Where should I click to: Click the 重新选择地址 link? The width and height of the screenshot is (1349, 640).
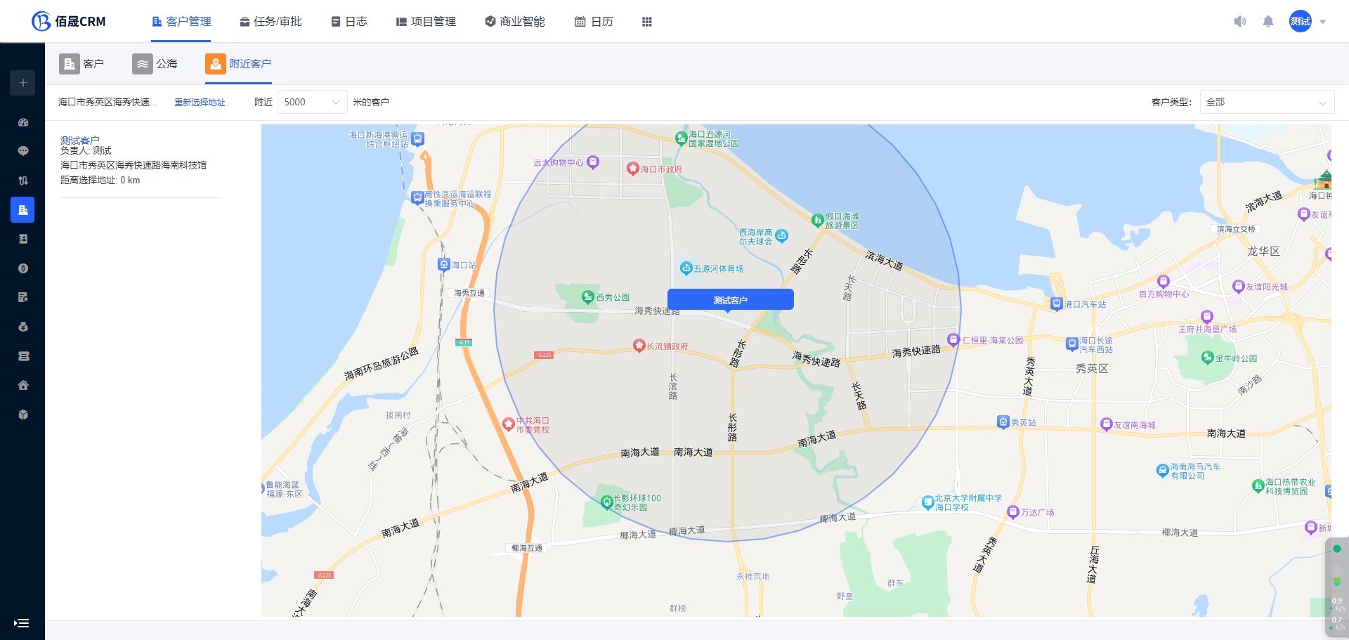(200, 103)
